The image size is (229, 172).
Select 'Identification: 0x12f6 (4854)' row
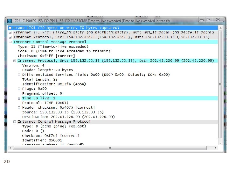pos(54,84)
